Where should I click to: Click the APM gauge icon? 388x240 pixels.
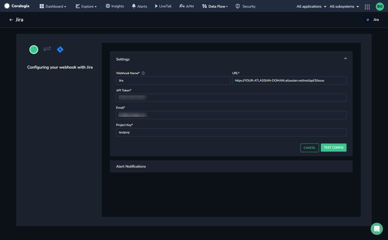[x=182, y=6]
